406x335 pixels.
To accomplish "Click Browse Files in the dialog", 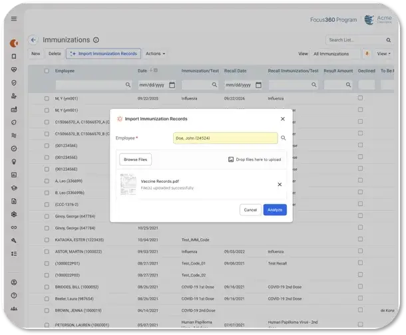I will point(135,160).
